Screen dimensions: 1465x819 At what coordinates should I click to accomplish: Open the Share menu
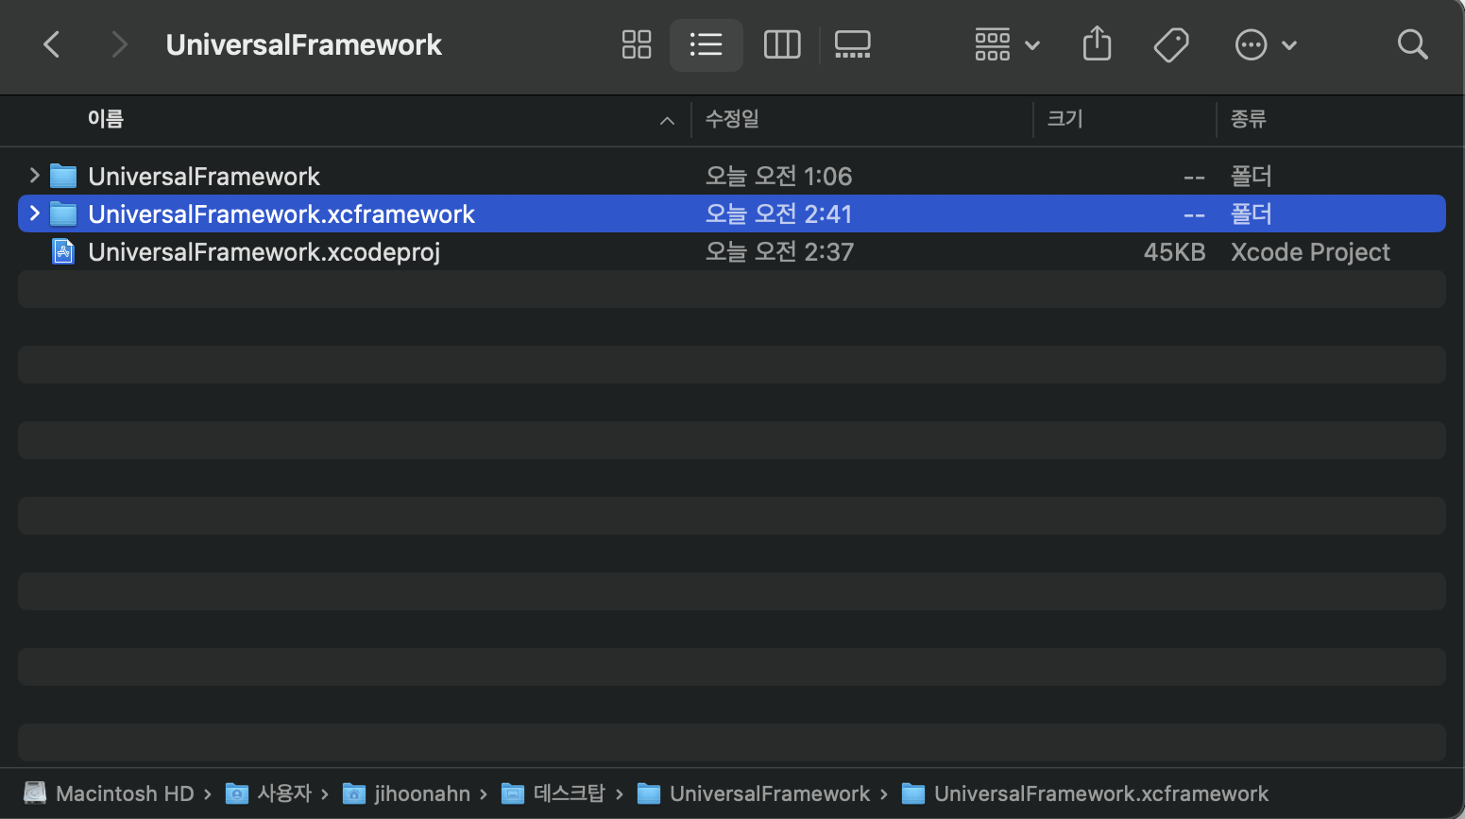coord(1097,44)
